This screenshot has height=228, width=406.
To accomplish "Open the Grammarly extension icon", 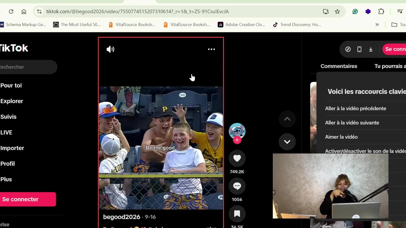I will [x=355, y=11].
